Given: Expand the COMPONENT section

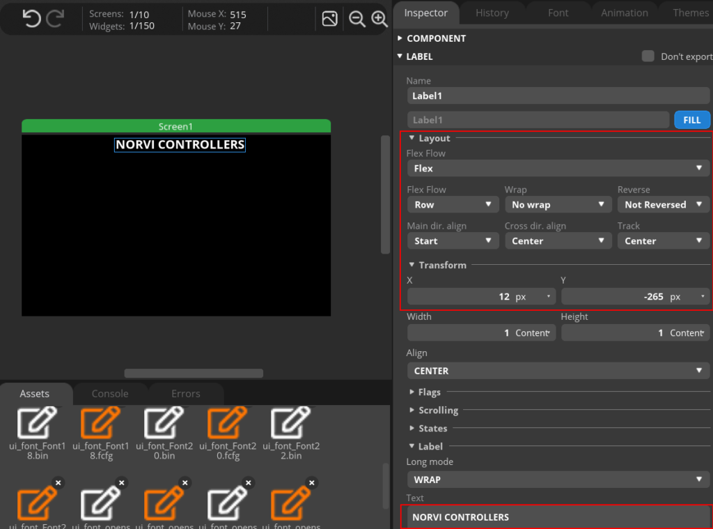Looking at the screenshot, I should pyautogui.click(x=400, y=38).
